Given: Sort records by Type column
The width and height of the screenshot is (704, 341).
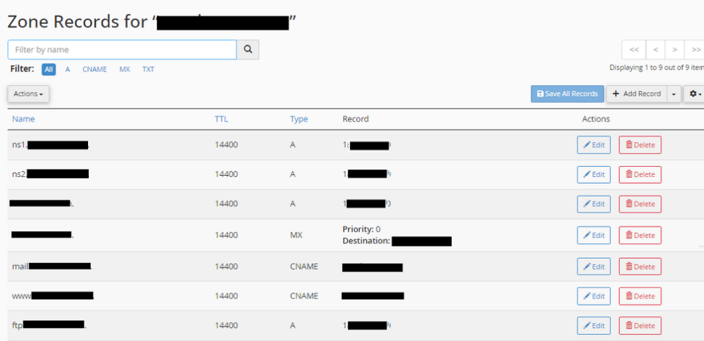Looking at the screenshot, I should 298,119.
